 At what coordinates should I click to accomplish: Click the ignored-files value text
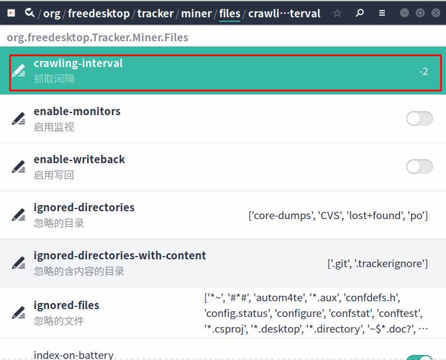tap(317, 313)
